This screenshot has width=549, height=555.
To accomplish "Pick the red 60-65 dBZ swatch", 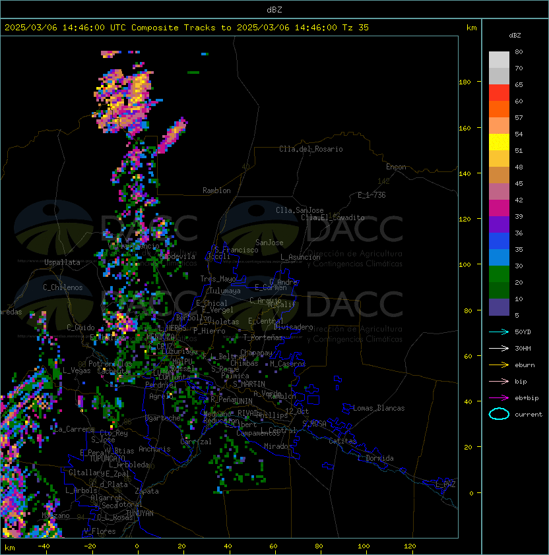I will point(499,92).
